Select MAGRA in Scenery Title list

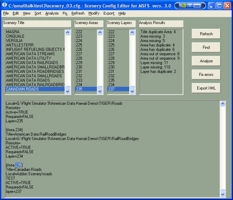tap(35, 32)
